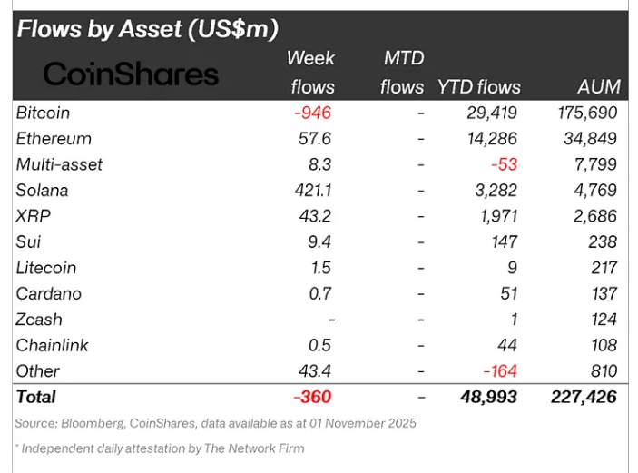
Task: Select the MTD flows column header
Action: tap(402, 73)
